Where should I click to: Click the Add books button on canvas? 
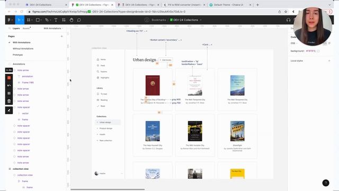point(166,60)
